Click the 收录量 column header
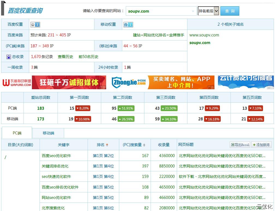275x211 pixels. coord(164,145)
